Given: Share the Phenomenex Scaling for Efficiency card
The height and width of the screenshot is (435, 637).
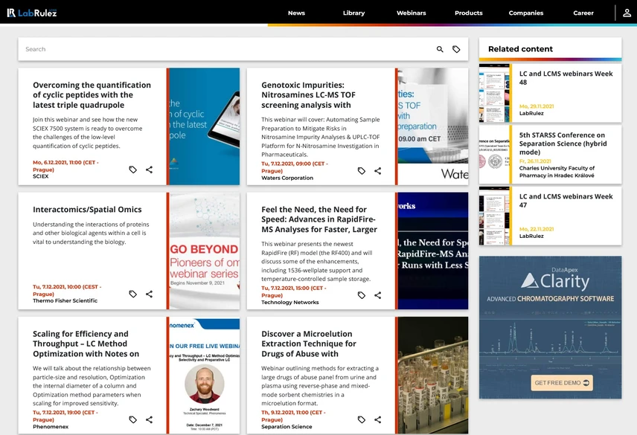Looking at the screenshot, I should (x=149, y=419).
